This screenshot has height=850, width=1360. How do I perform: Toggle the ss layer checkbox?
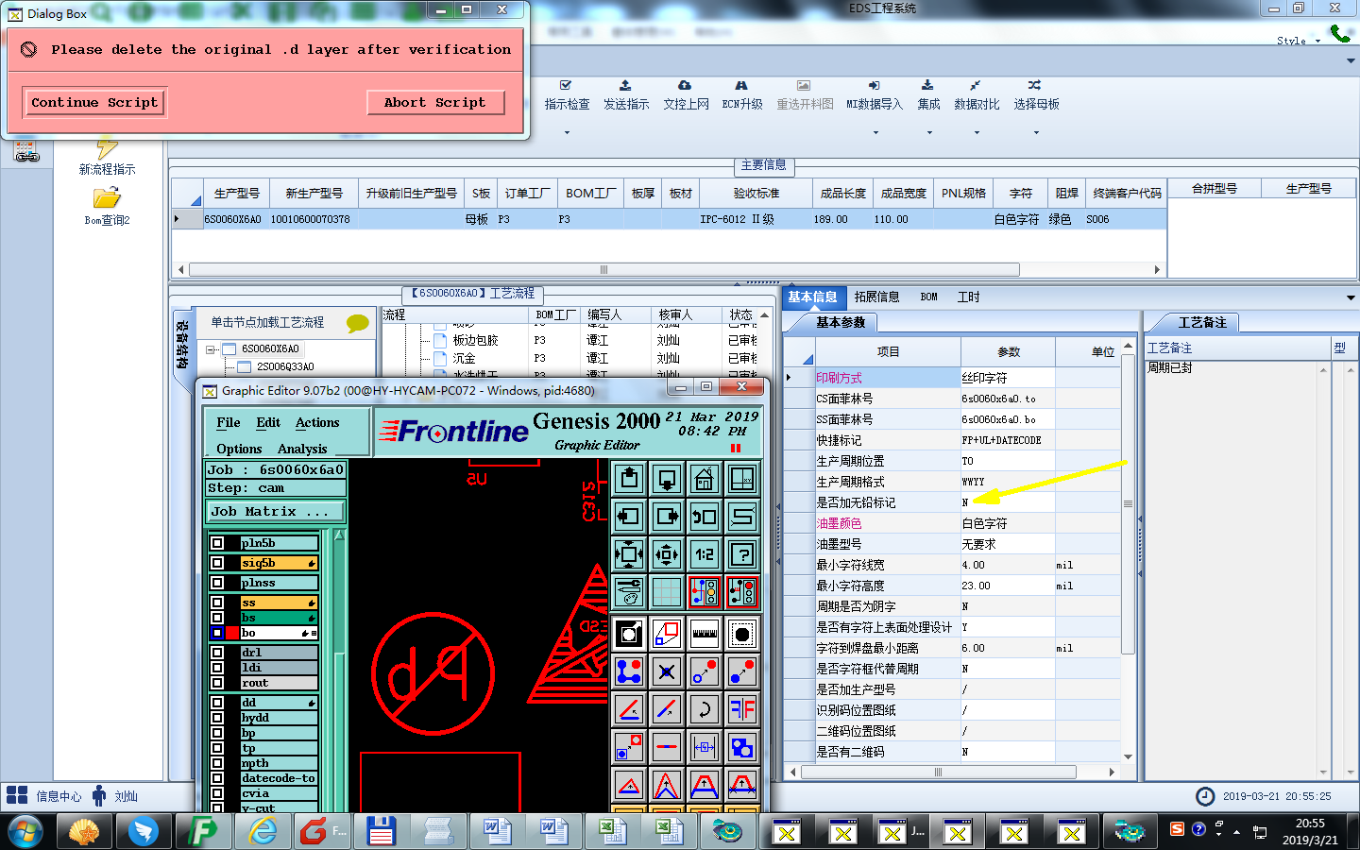pos(217,603)
